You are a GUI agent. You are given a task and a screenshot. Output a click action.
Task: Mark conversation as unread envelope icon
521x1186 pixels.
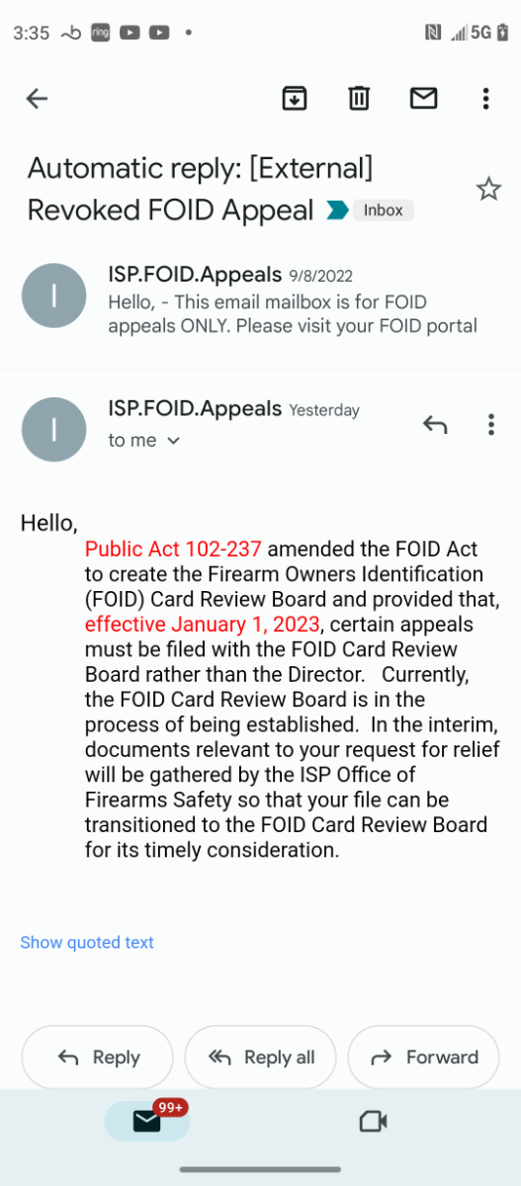click(x=423, y=98)
